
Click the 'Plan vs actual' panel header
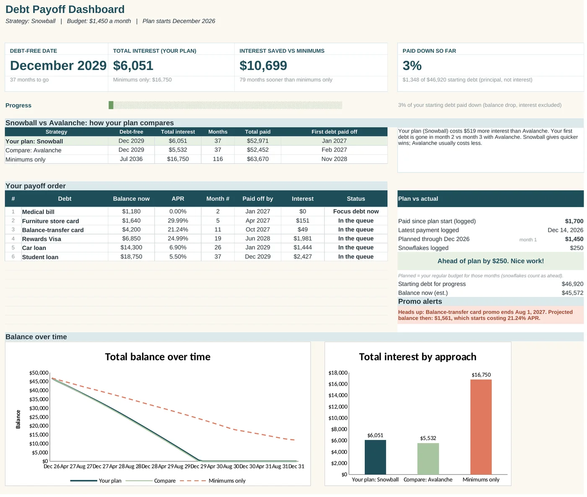[x=491, y=199]
